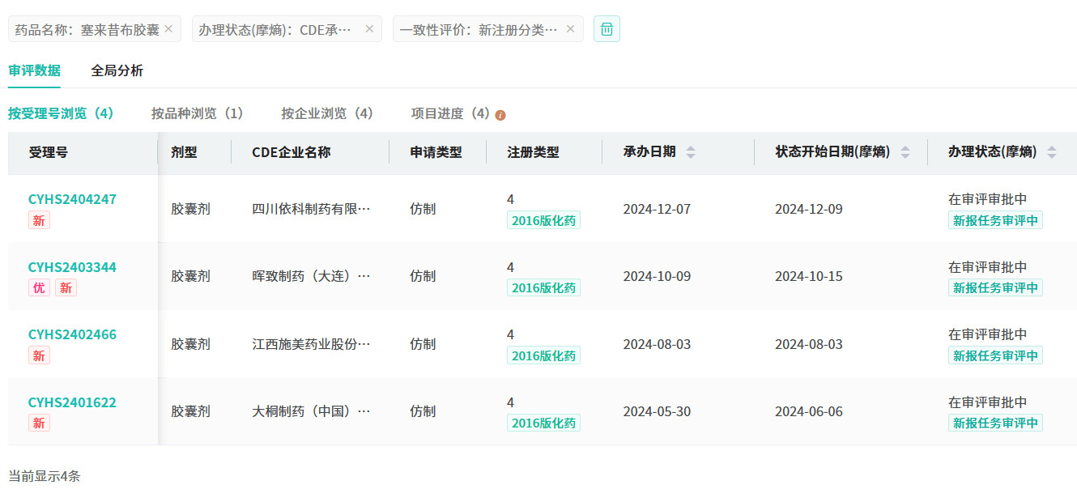Screen dimensions: 1077x502
Task: Click 在审评审批中 in the CYHS2402466 row
Action: click(987, 334)
